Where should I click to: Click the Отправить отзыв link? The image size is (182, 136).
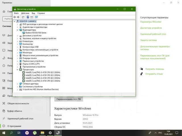154,74
